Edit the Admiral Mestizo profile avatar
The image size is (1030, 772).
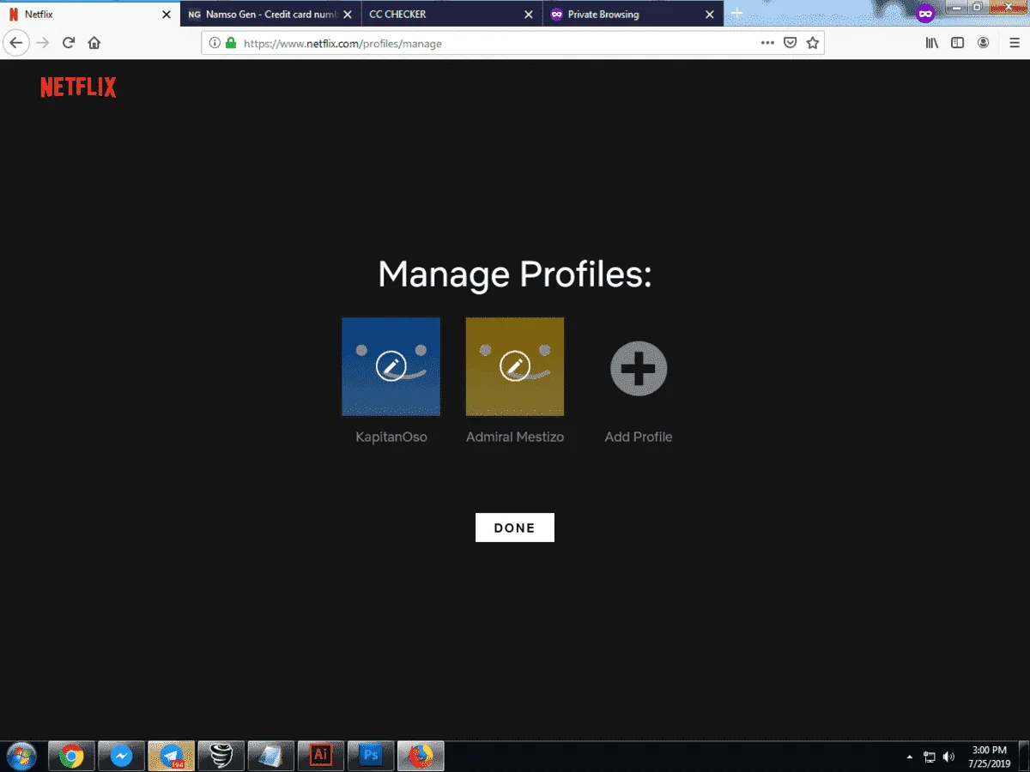[x=515, y=366]
